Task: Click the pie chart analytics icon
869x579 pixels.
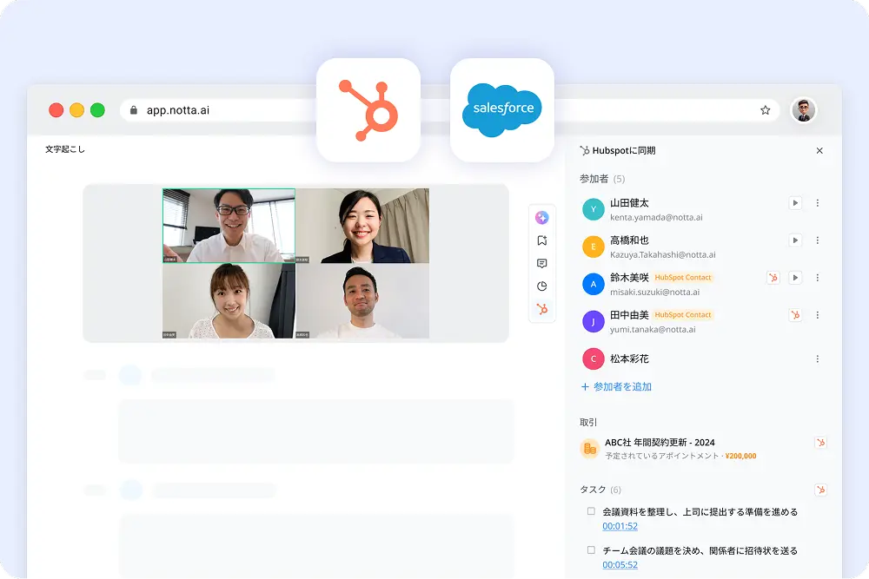Action: [542, 286]
